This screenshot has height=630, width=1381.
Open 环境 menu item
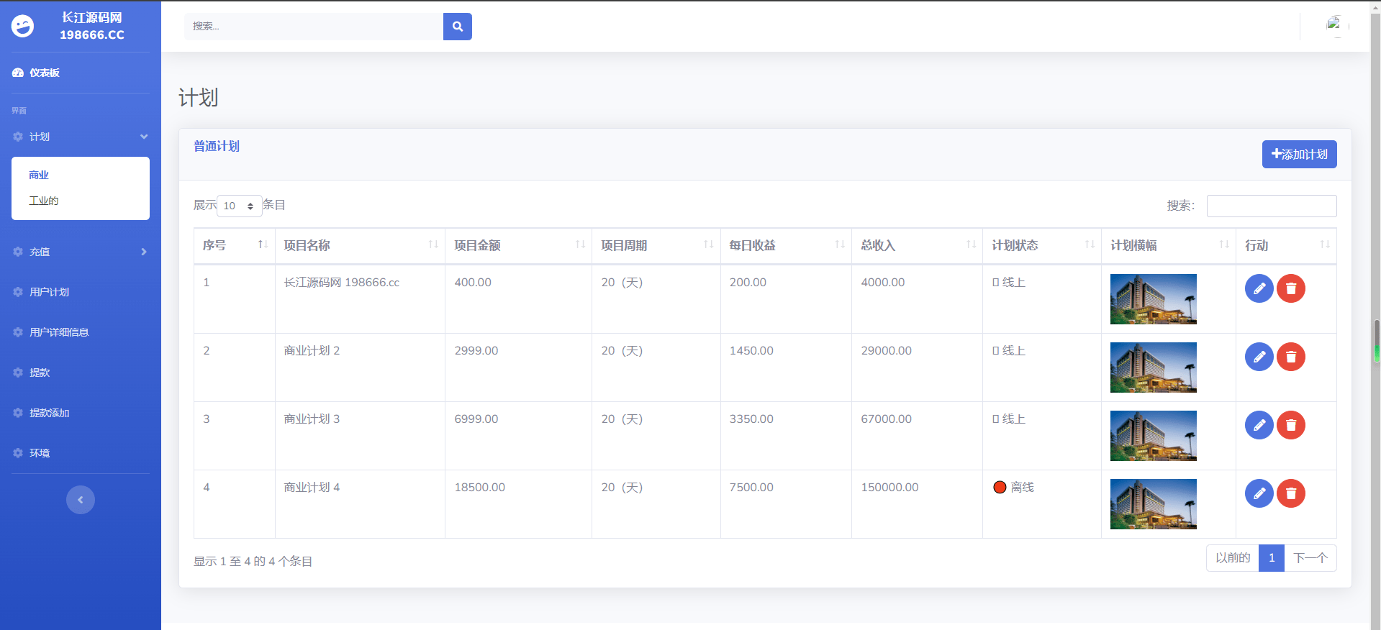40,453
